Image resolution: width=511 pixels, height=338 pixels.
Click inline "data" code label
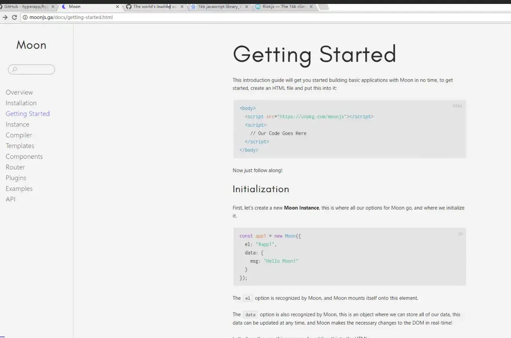pyautogui.click(x=250, y=315)
